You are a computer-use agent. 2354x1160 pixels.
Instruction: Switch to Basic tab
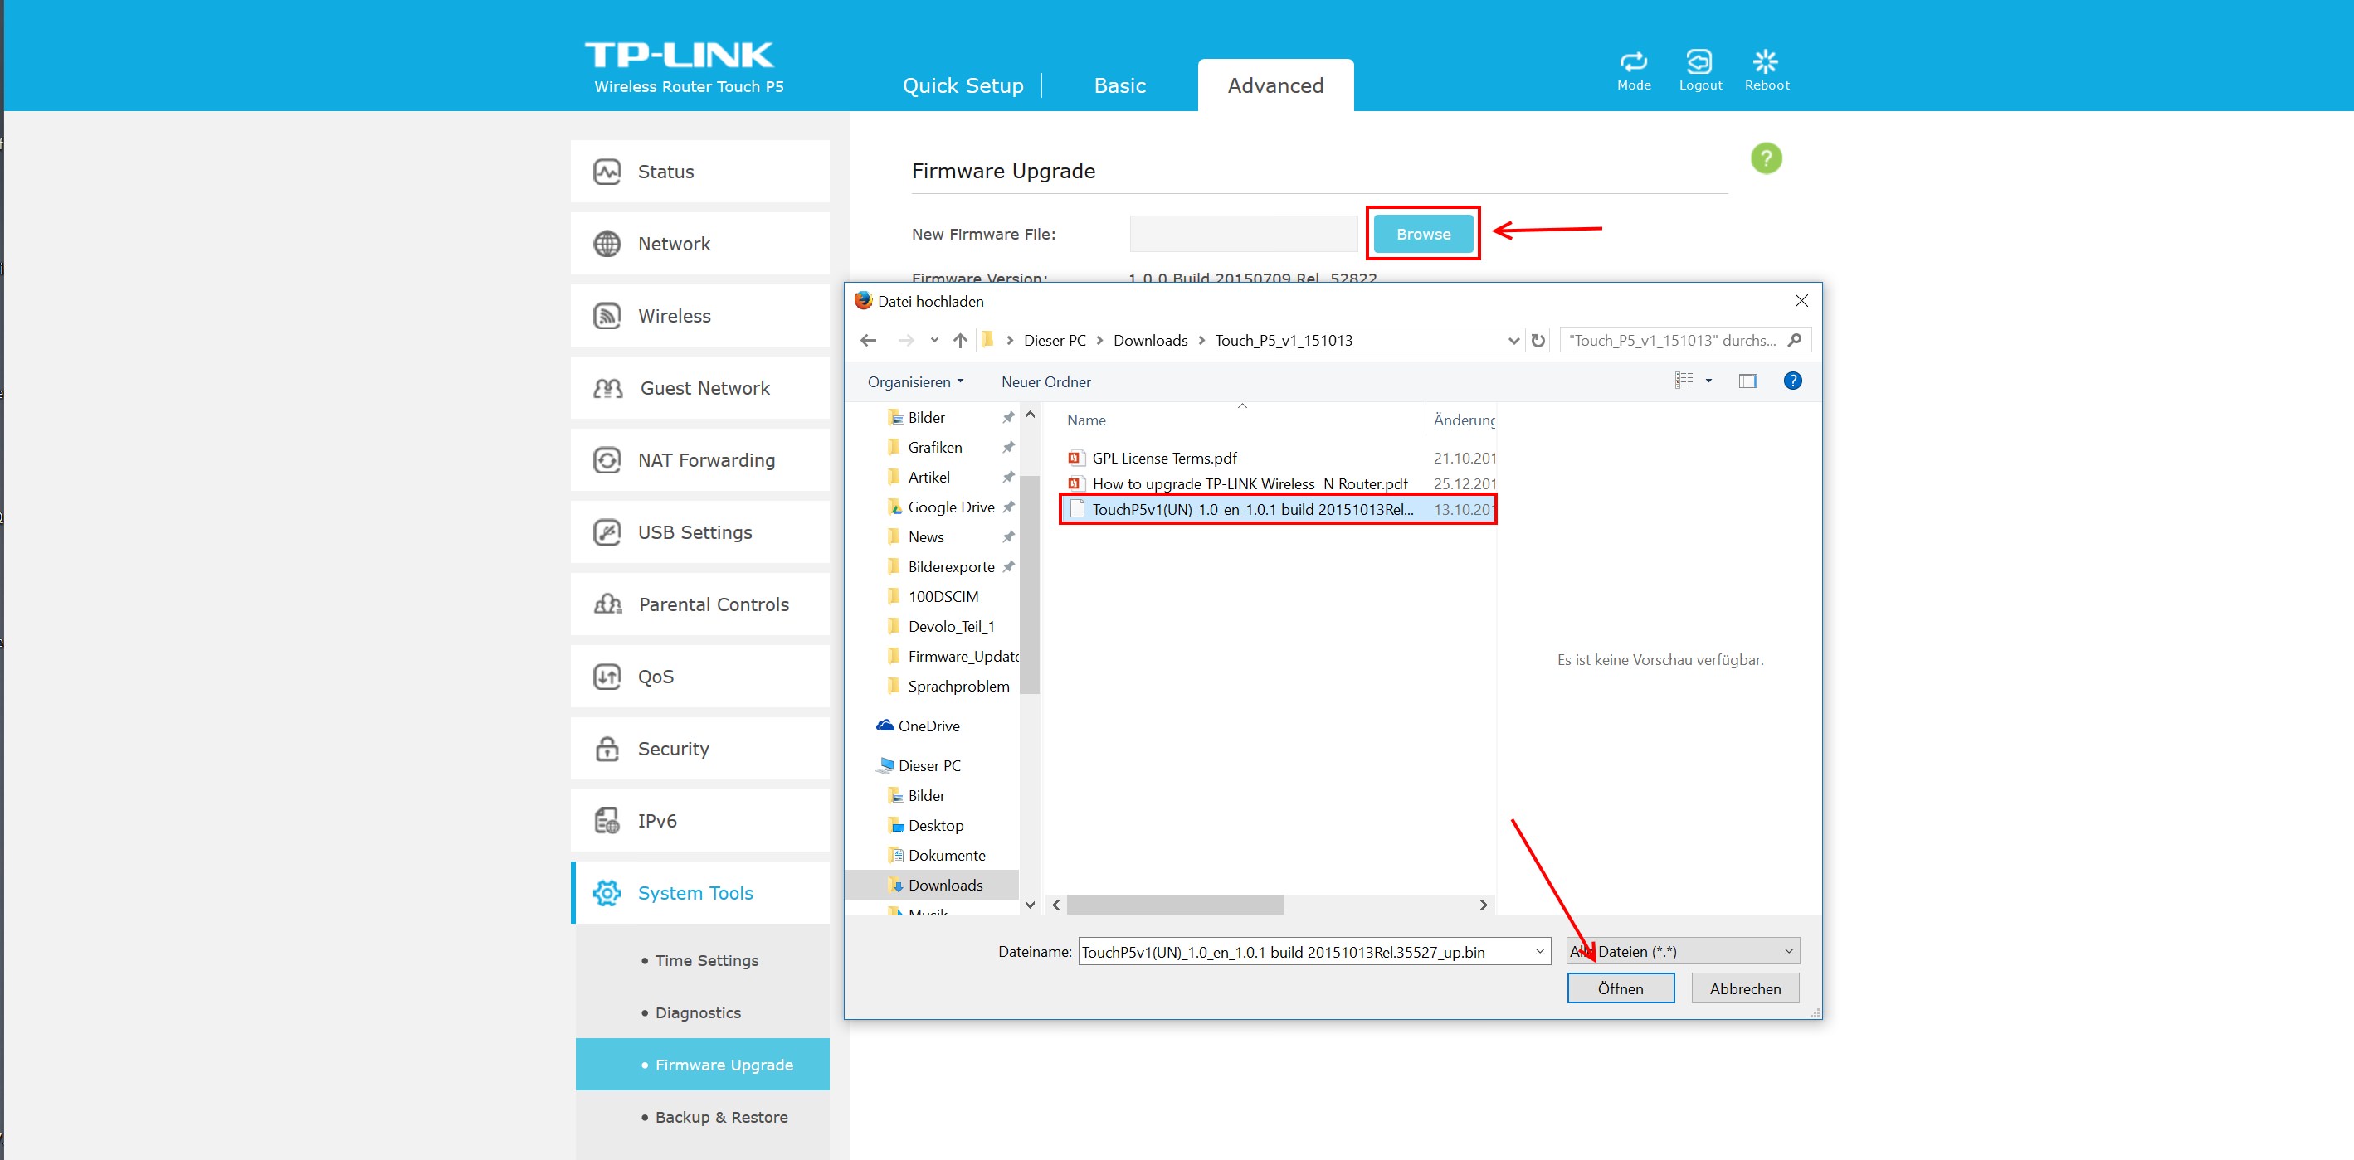pos(1119,85)
